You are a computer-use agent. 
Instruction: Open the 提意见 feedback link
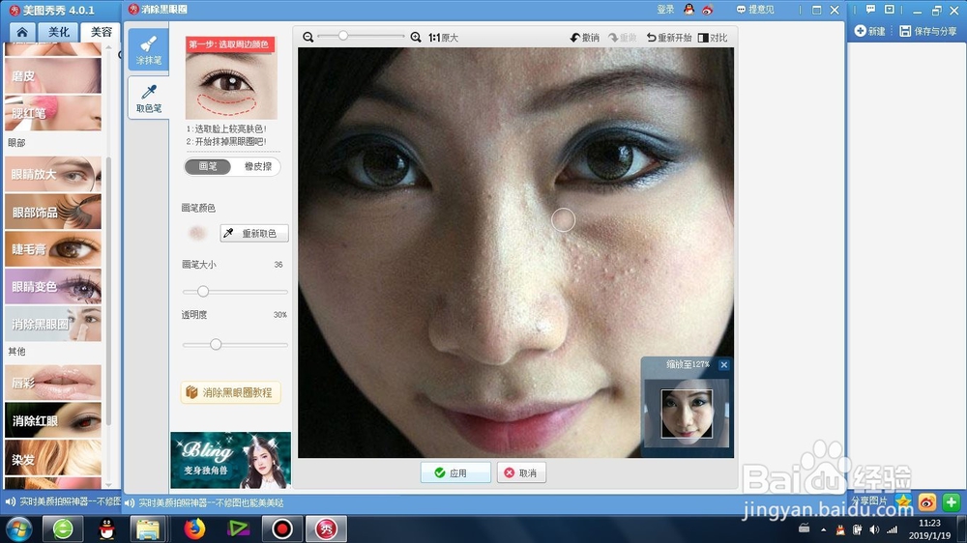pos(755,10)
